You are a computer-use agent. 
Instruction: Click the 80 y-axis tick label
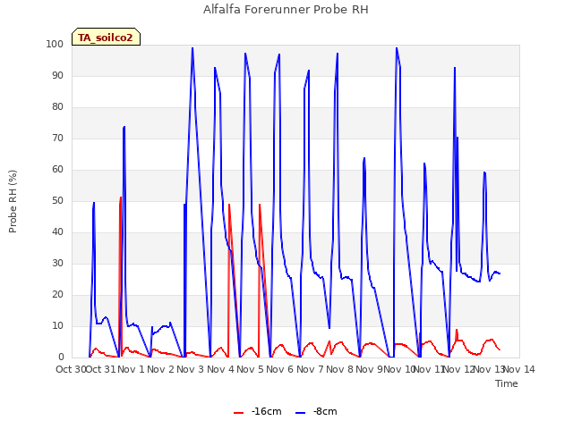click(x=57, y=107)
